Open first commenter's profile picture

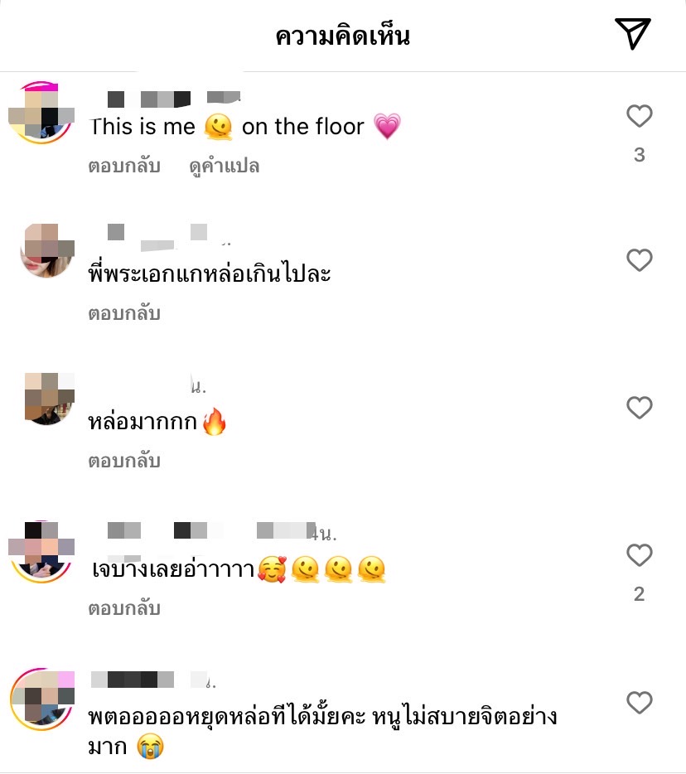tap(41, 113)
